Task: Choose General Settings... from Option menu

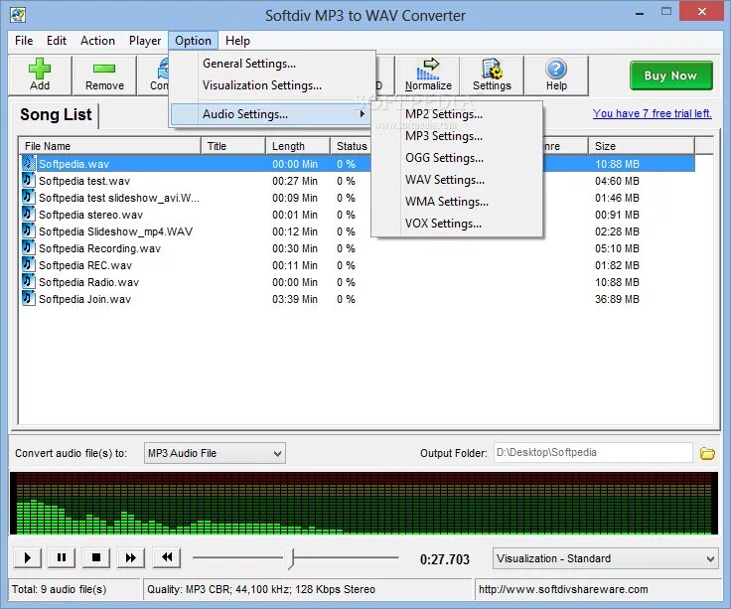Action: [x=273, y=64]
